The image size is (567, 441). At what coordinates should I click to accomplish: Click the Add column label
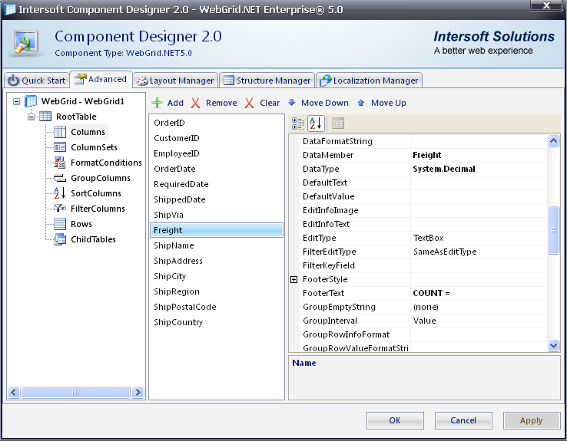click(175, 103)
